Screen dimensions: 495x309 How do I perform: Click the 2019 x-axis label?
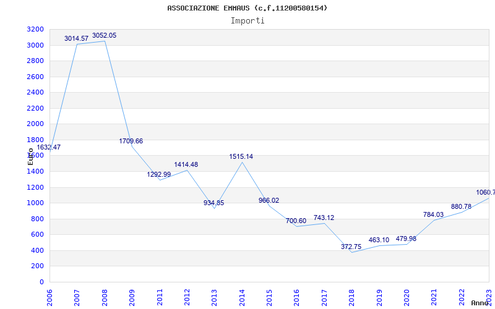coord(379,298)
